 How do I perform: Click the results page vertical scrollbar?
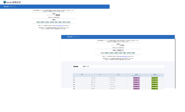(175, 63)
